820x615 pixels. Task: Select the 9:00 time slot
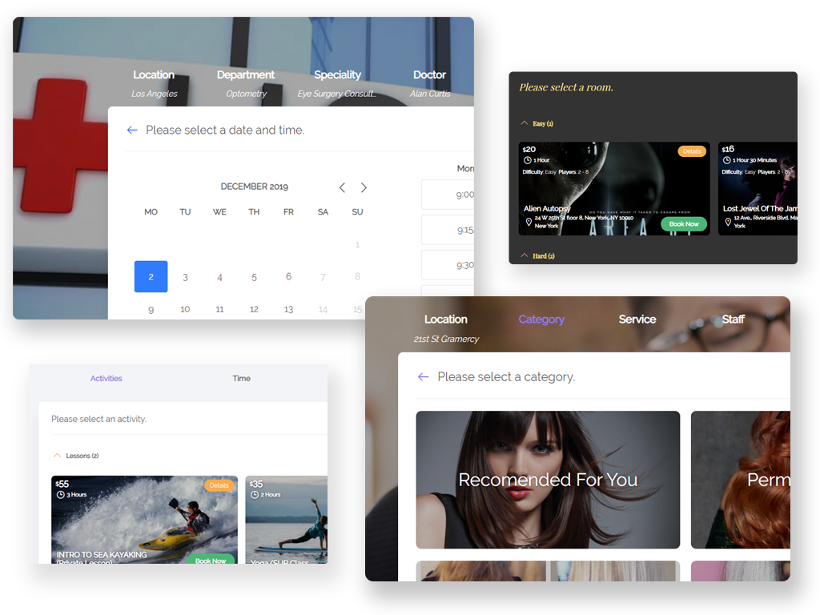pos(448,195)
